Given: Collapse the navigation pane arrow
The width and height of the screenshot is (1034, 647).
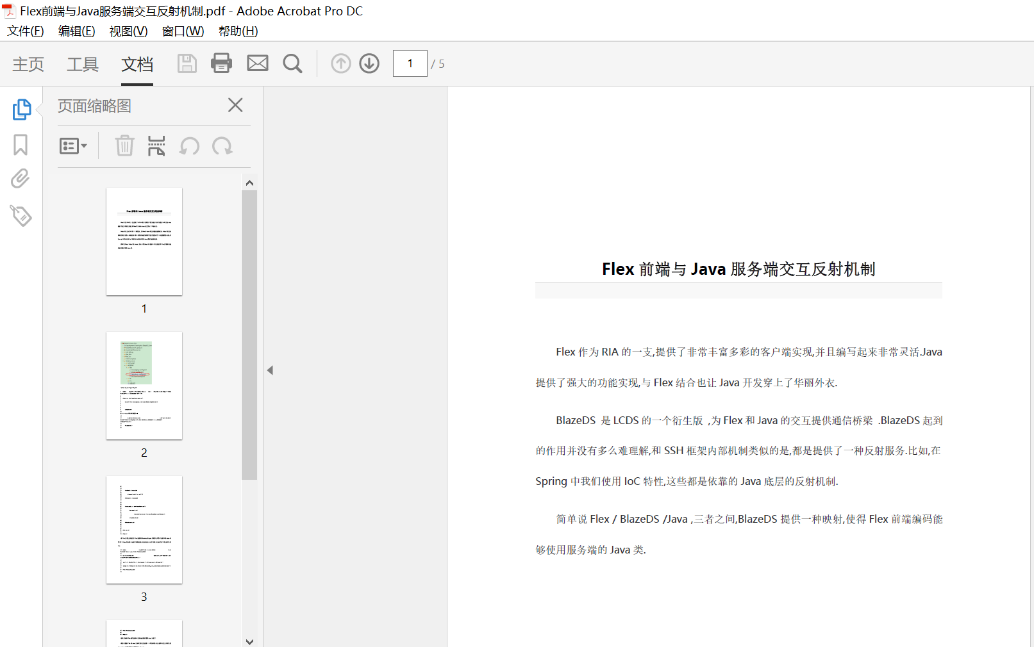Looking at the screenshot, I should [x=271, y=370].
